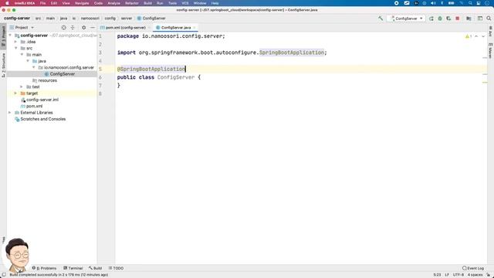Collapse the config-server project root
This screenshot has height=278, width=494.
click(x=10, y=36)
